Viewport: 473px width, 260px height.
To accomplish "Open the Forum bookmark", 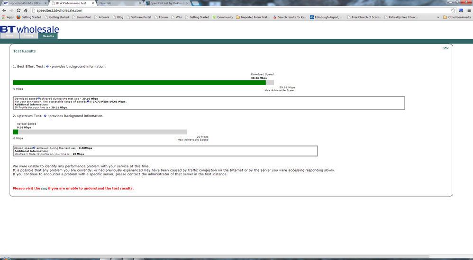I will [x=161, y=17].
